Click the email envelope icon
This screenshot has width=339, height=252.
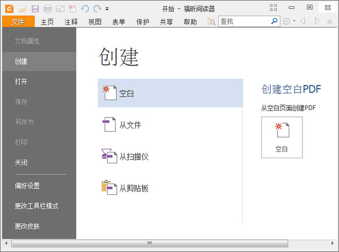pyautogui.click(x=59, y=8)
